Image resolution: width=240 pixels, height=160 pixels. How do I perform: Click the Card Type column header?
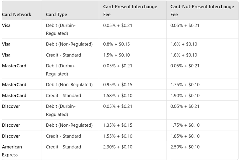[56, 14]
